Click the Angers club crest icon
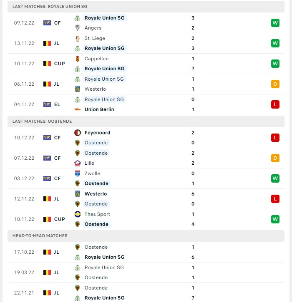 coord(78,28)
